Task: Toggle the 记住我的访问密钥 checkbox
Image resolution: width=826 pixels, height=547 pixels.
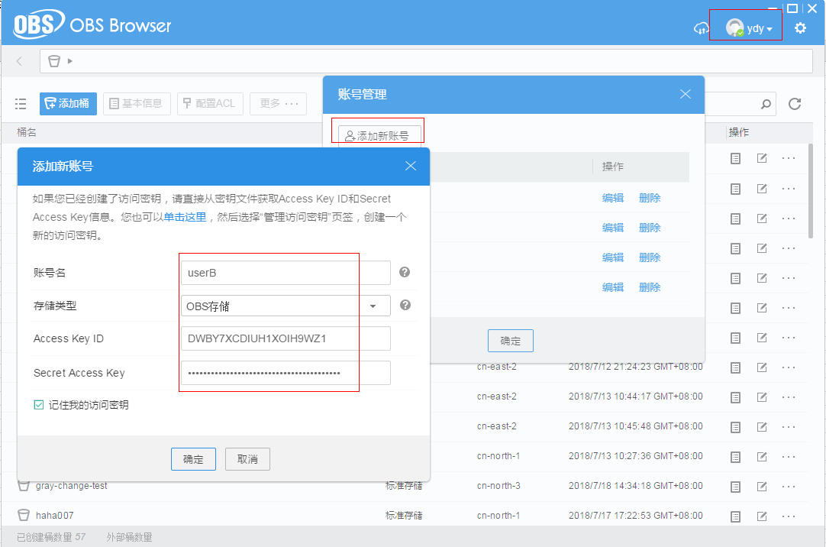Action: coord(38,405)
